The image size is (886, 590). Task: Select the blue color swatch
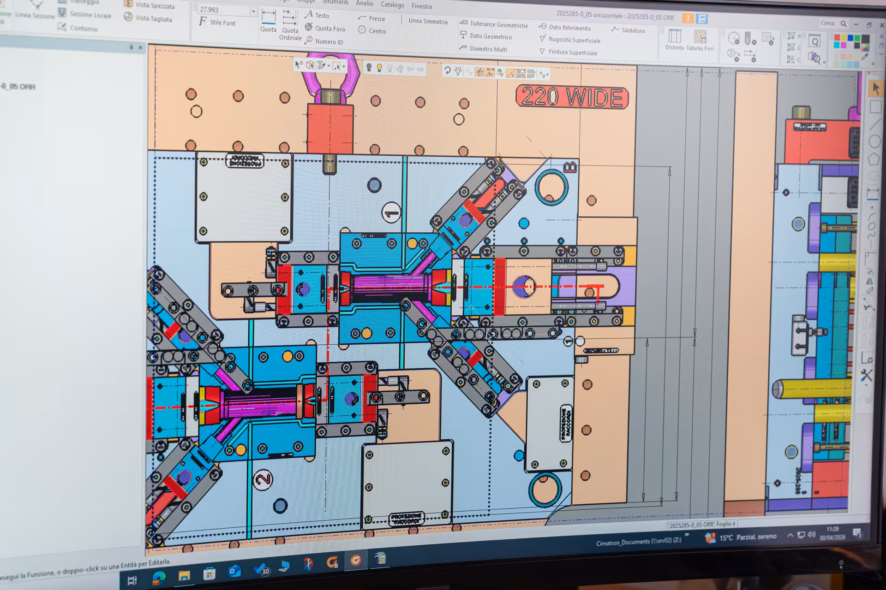tap(850, 38)
